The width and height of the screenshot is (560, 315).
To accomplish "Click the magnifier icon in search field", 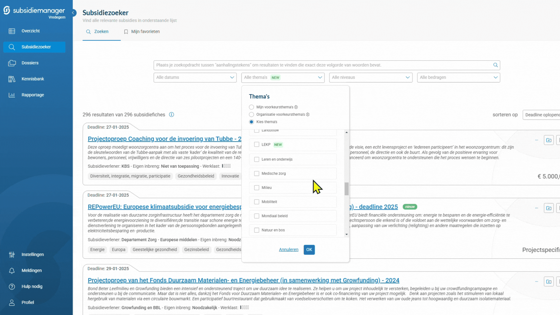I will point(495,65).
